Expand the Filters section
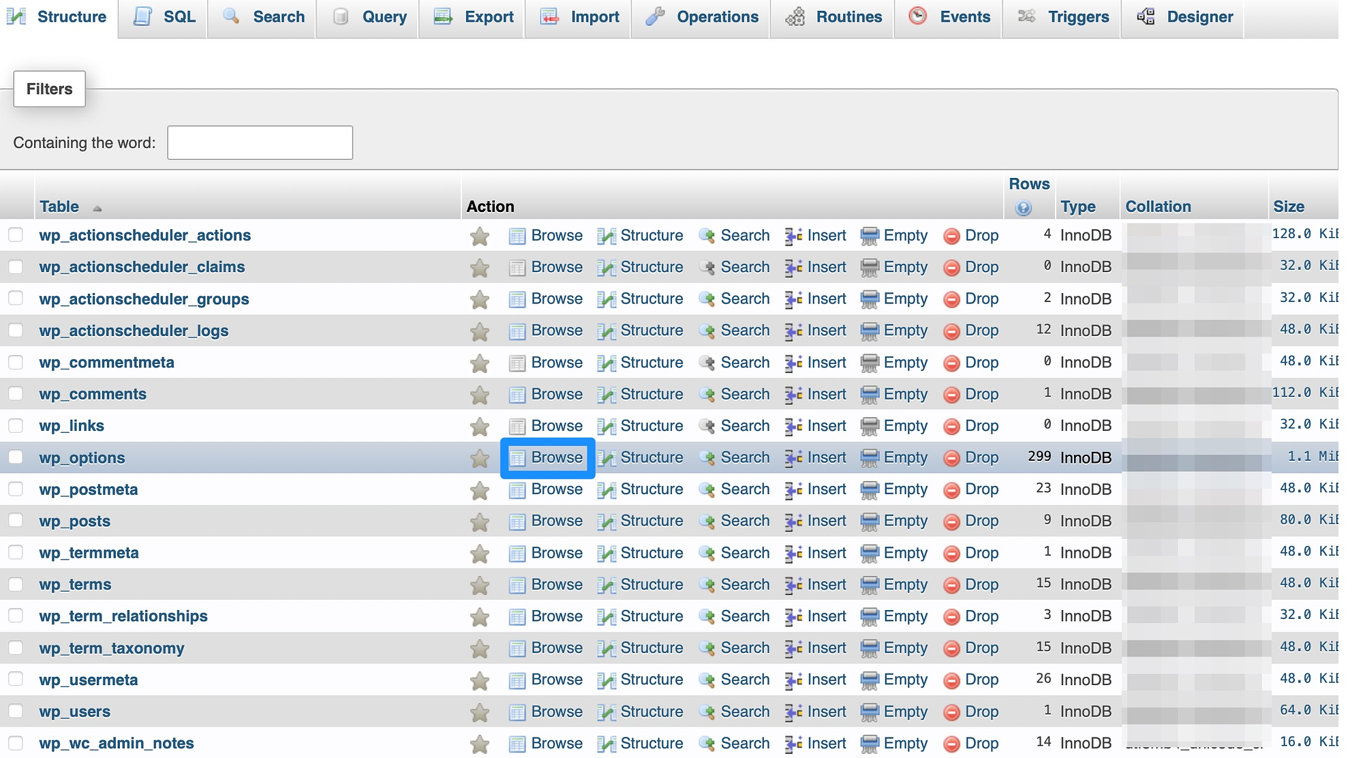Viewport: 1363px width, 758px height. tap(48, 89)
